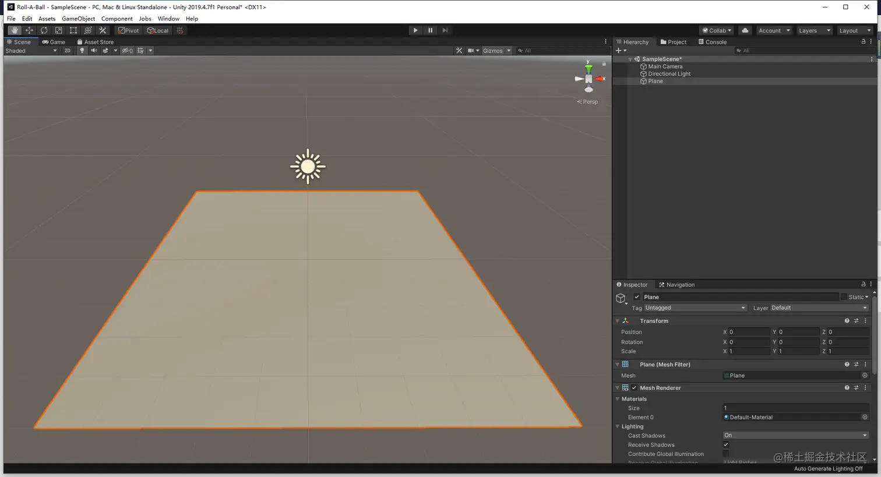
Task: Switch to the Navigation tab
Action: pos(677,285)
